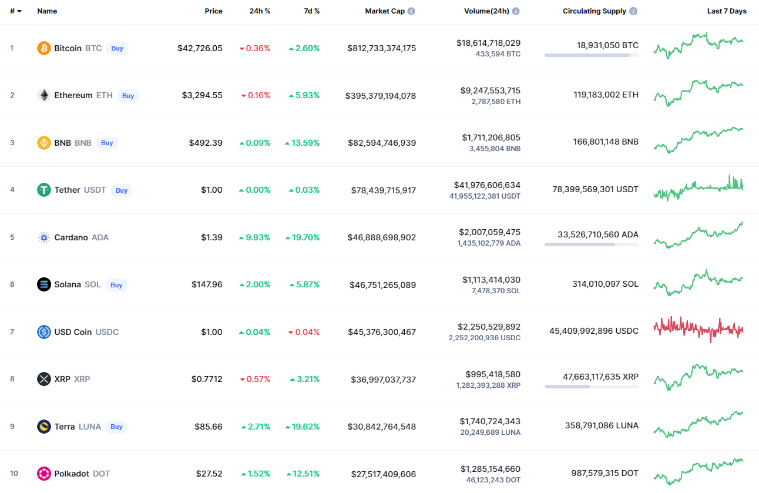Sort the list by Price column

(213, 11)
